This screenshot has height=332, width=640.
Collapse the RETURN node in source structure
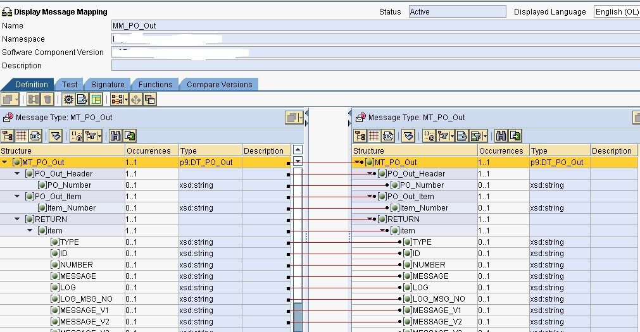tap(18, 219)
